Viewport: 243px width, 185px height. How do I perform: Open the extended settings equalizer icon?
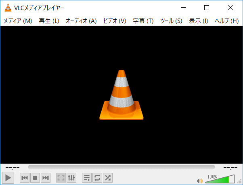click(71, 178)
